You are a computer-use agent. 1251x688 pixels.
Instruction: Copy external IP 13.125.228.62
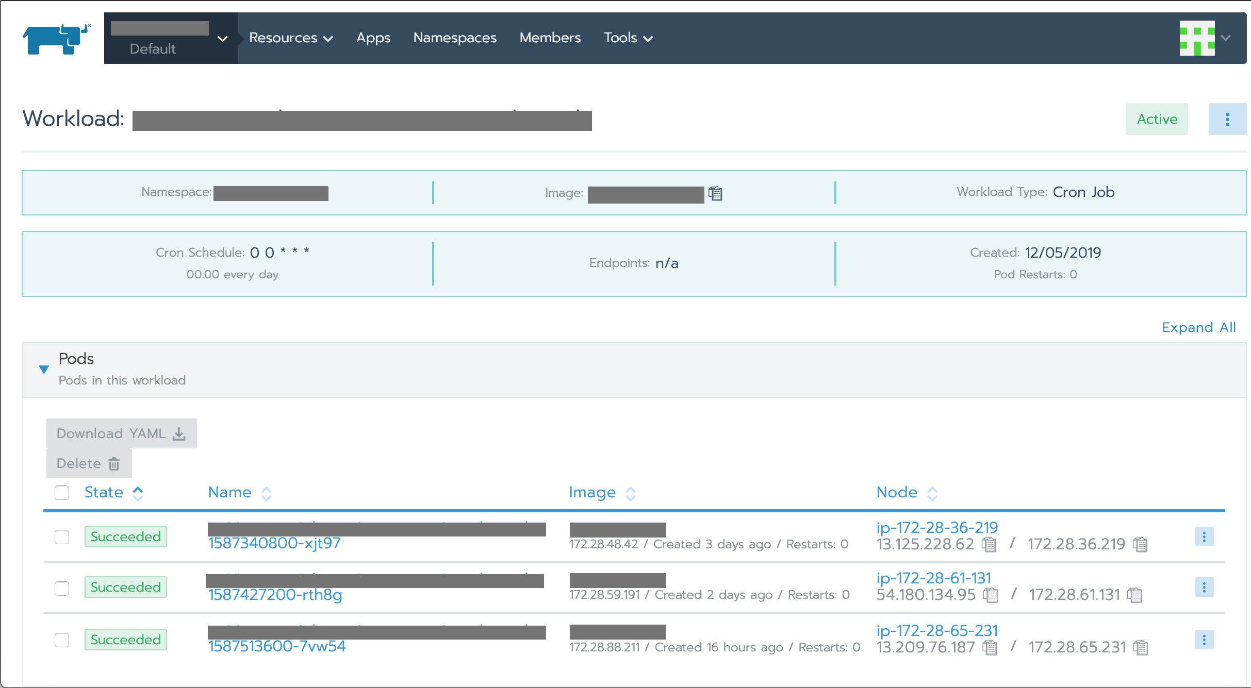pyautogui.click(x=989, y=544)
